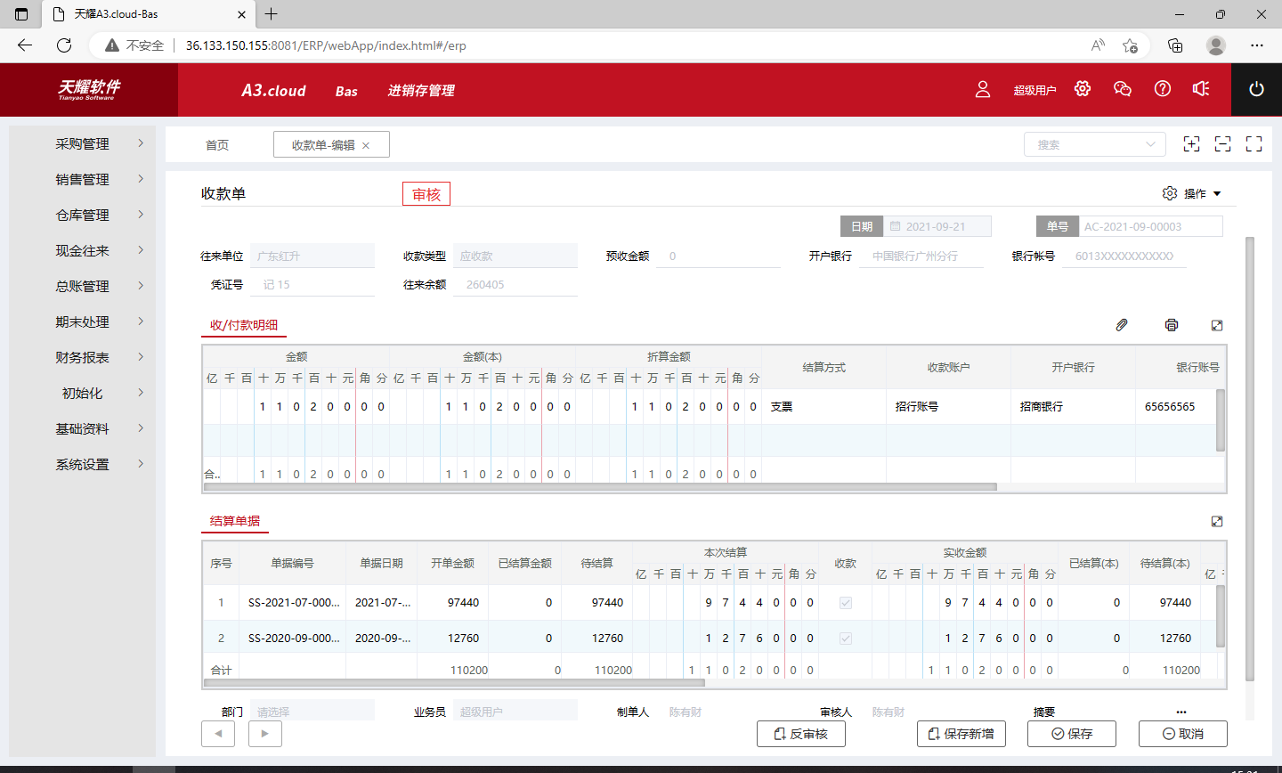Expand 仓库管理 menu
The image size is (1282, 773).
click(x=82, y=215)
